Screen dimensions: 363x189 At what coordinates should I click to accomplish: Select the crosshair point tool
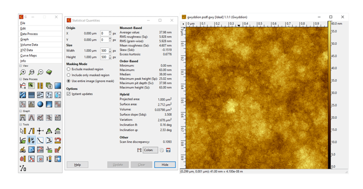click(x=40, y=131)
